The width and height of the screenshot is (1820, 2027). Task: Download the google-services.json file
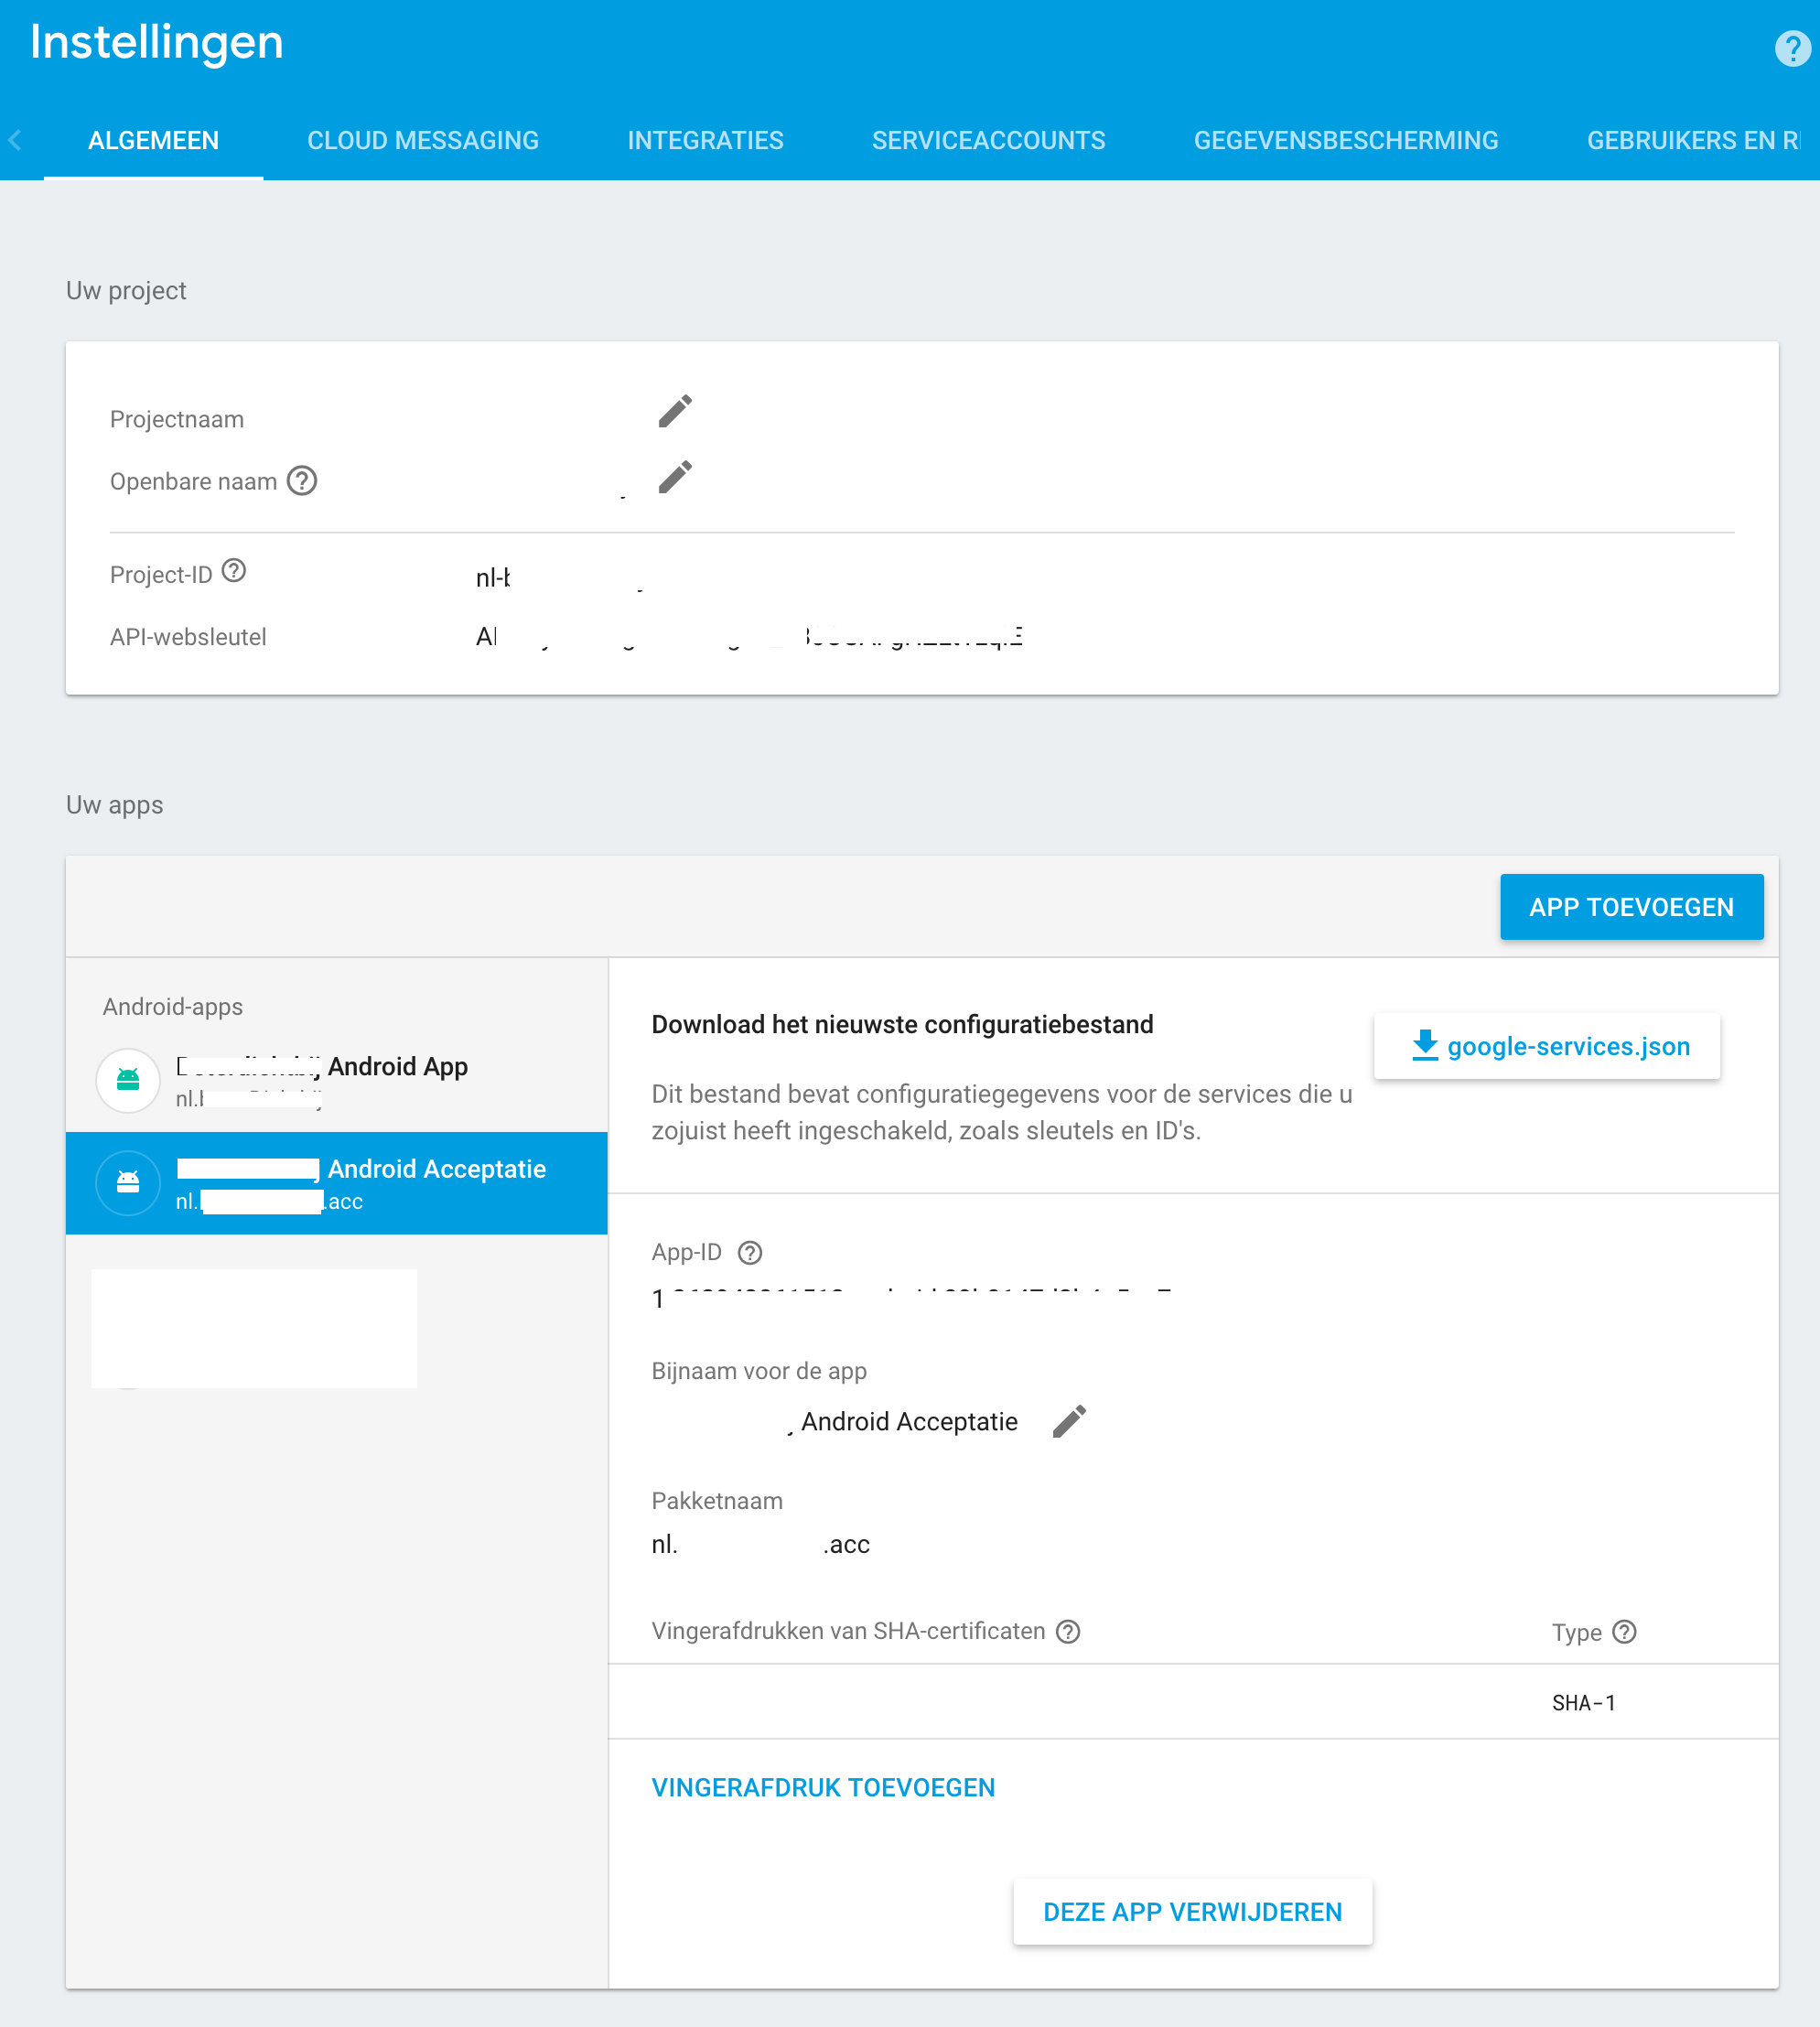(1547, 1046)
